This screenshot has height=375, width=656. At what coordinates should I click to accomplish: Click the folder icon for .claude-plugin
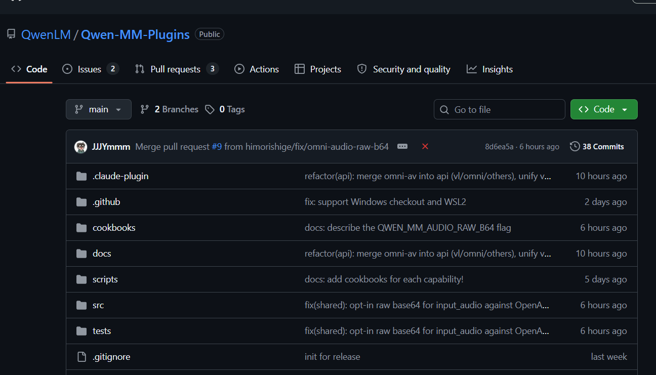[81, 176]
